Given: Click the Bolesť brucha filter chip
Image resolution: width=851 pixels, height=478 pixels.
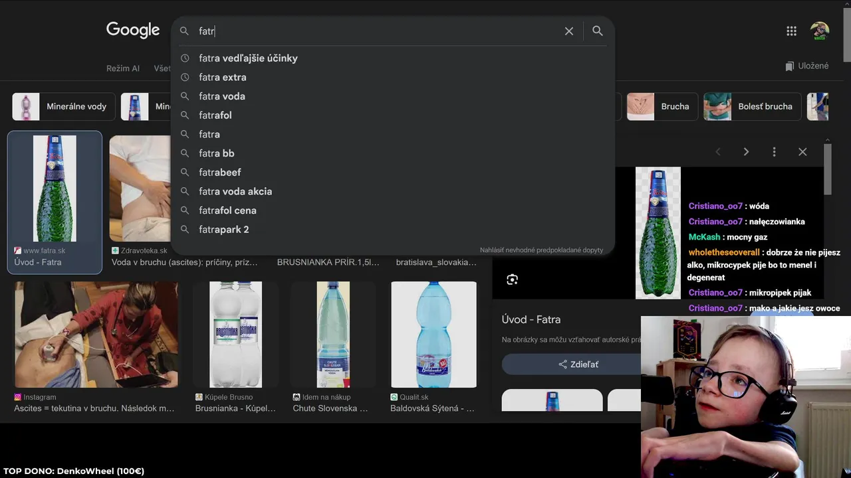Looking at the screenshot, I should click(x=752, y=106).
